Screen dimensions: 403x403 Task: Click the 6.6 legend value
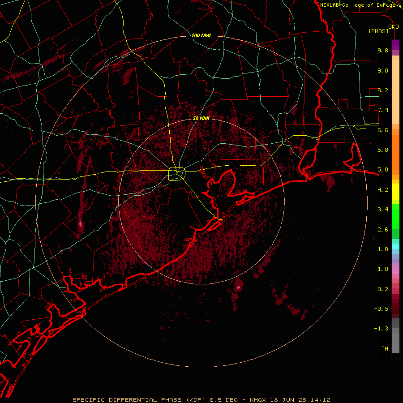pos(383,130)
